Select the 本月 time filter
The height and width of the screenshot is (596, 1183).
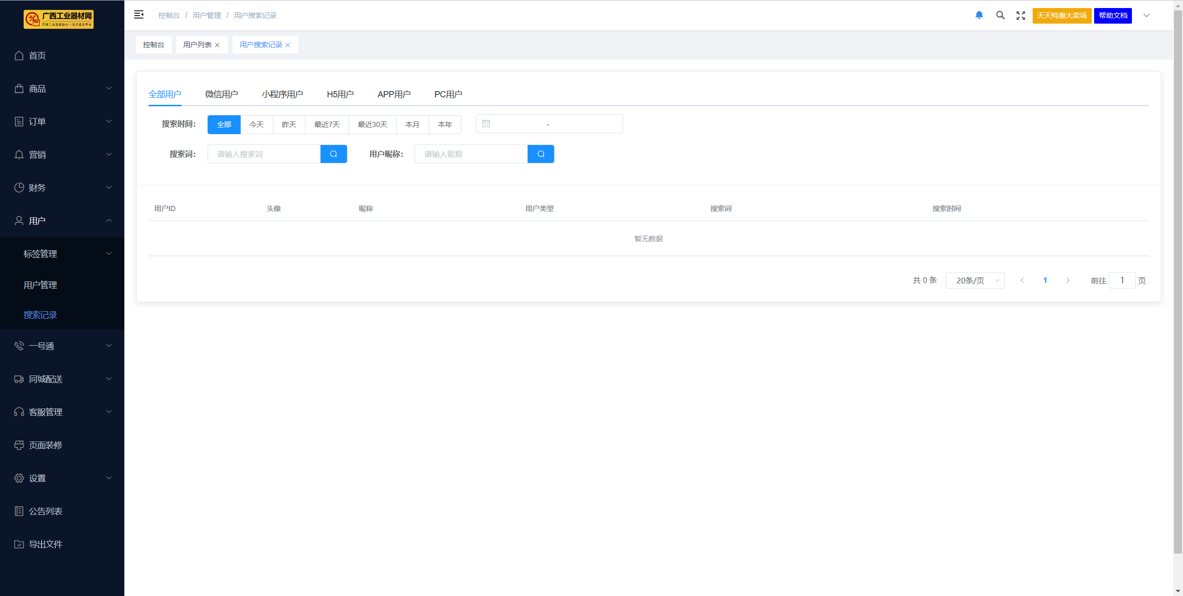click(x=412, y=125)
